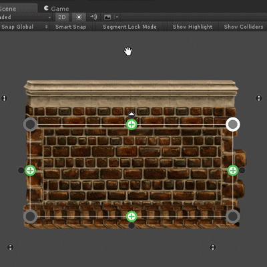This screenshot has height=267, width=267.
Task: Add a point on the bottom edge with the green plus
Action: coord(131,216)
